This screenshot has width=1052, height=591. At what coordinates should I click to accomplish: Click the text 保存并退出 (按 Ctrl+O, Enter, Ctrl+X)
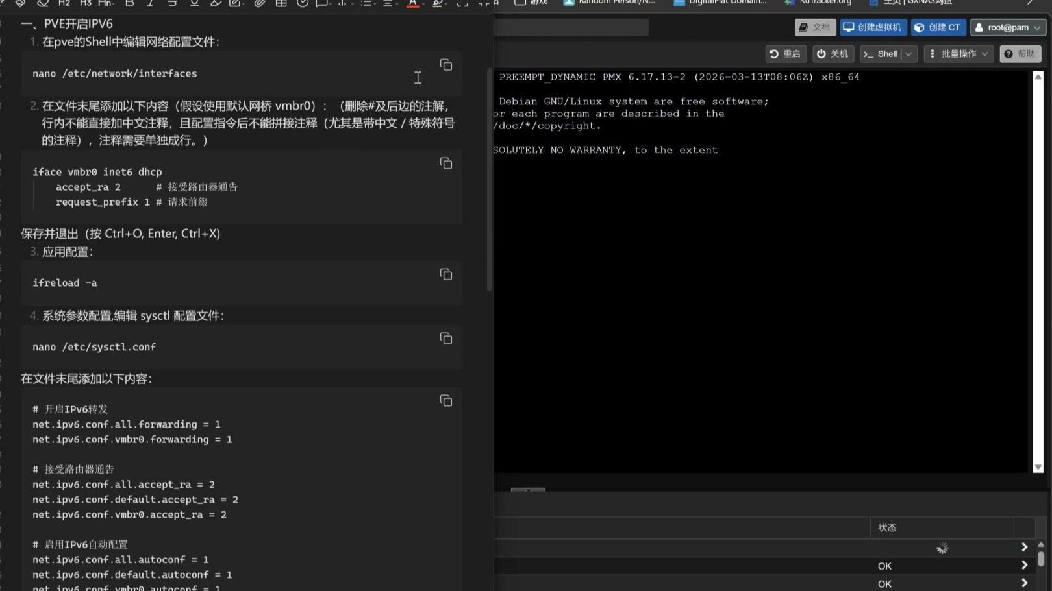click(121, 234)
